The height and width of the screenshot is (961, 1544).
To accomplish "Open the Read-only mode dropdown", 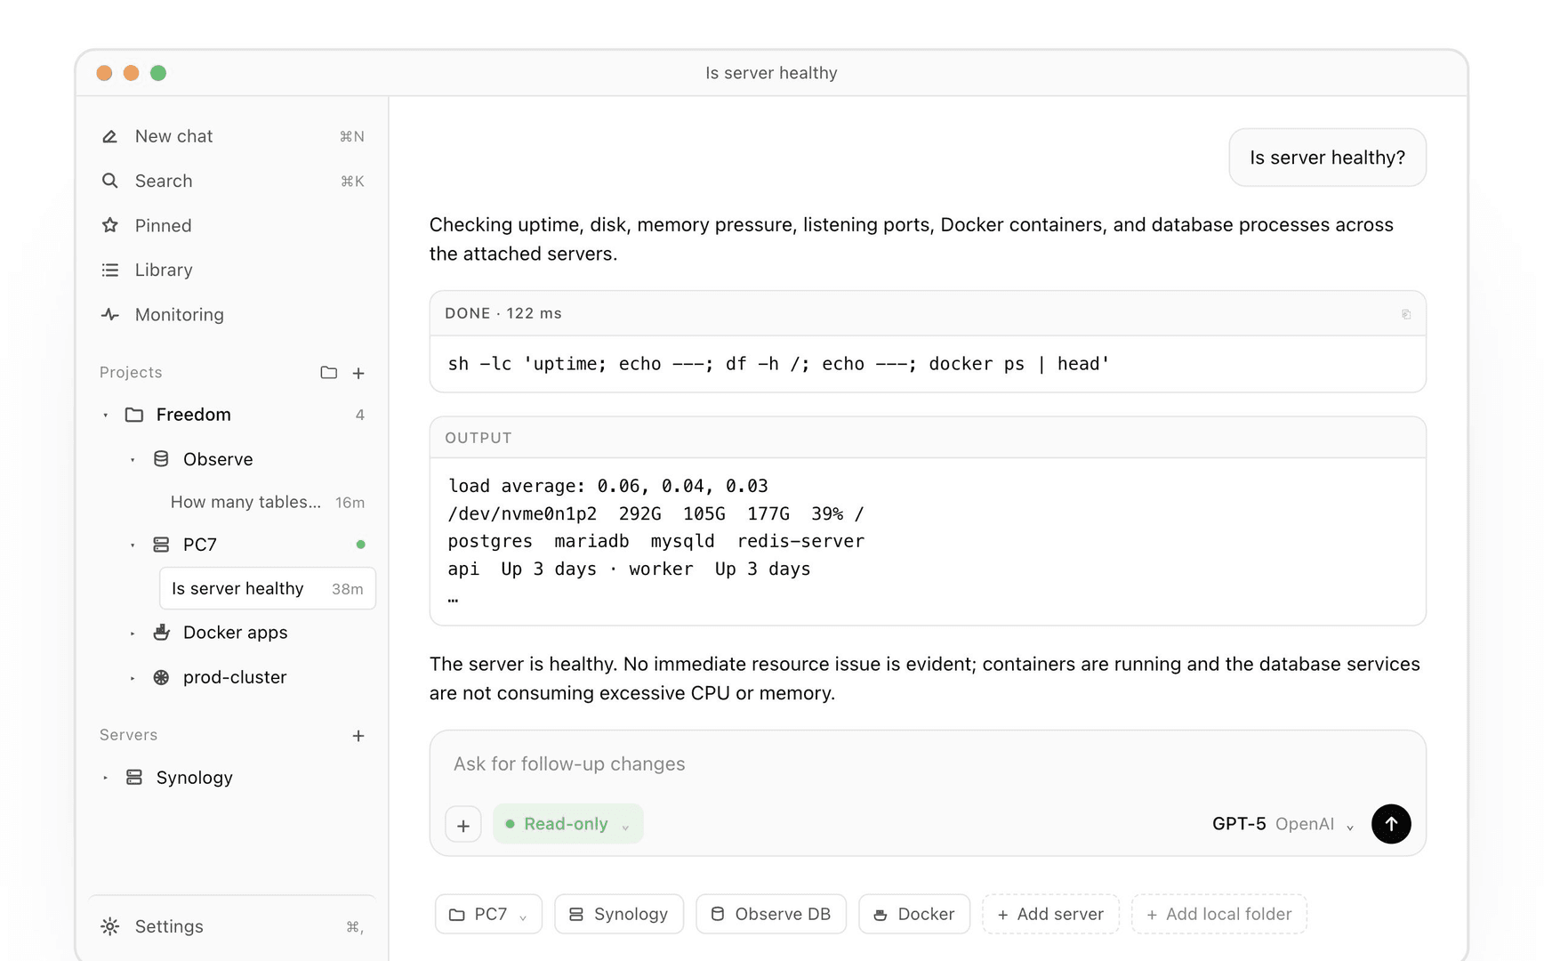I will tap(568, 824).
